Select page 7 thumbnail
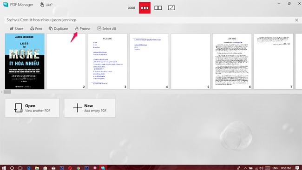302x170 pixels. pyautogui.click(x=274, y=61)
